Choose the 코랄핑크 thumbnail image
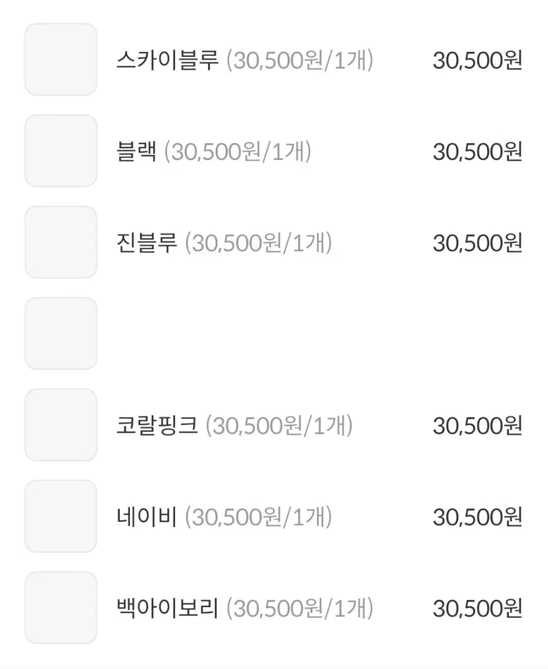The width and height of the screenshot is (548, 669). (x=61, y=425)
